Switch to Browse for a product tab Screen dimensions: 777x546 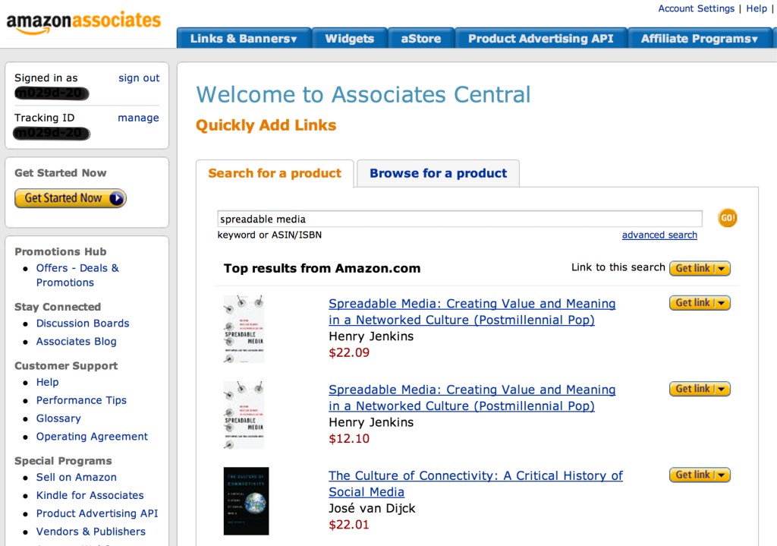(438, 173)
